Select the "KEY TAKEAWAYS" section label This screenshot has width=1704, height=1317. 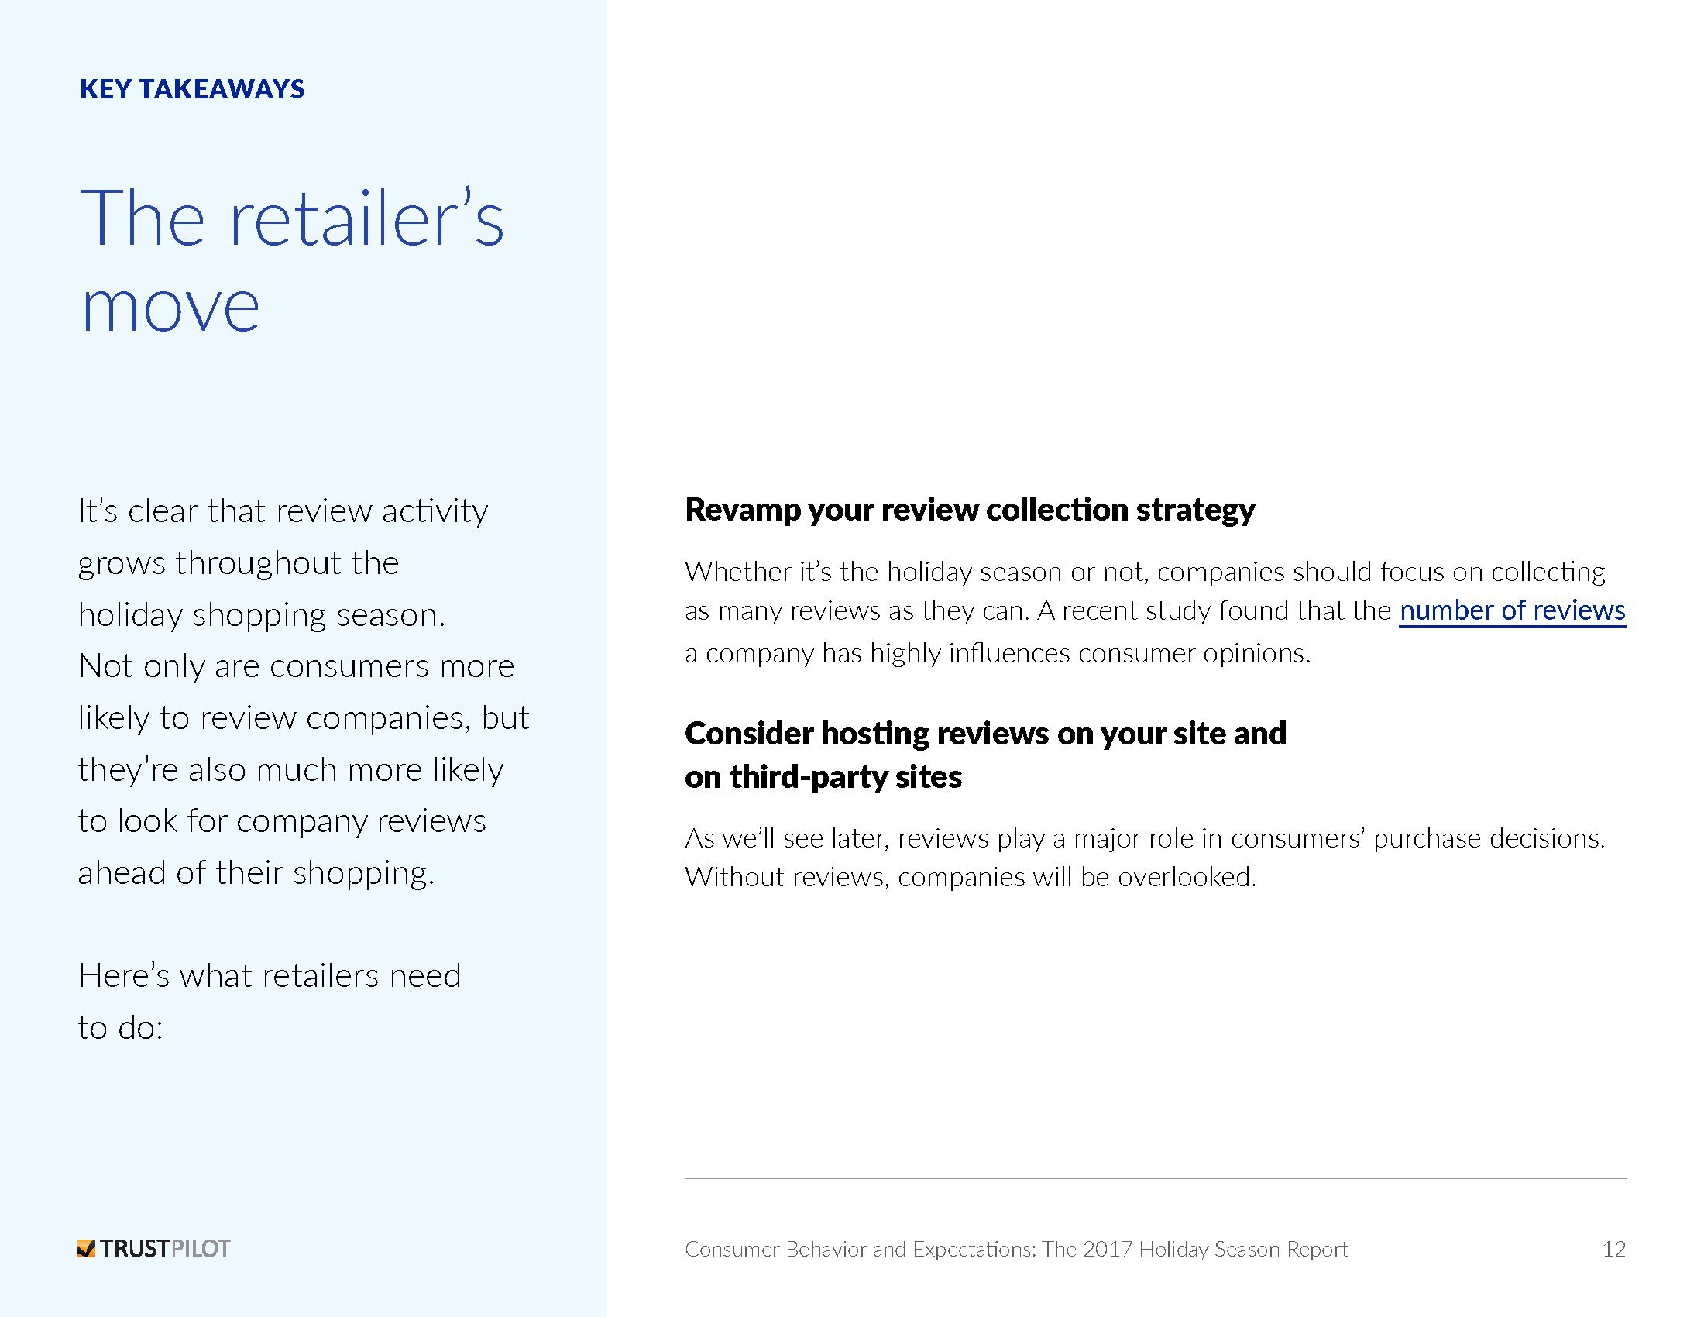192,89
